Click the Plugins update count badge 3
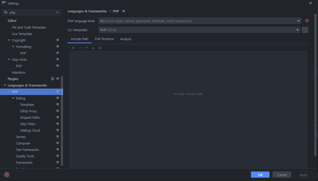The height and width of the screenshot is (181, 318). coord(53,79)
